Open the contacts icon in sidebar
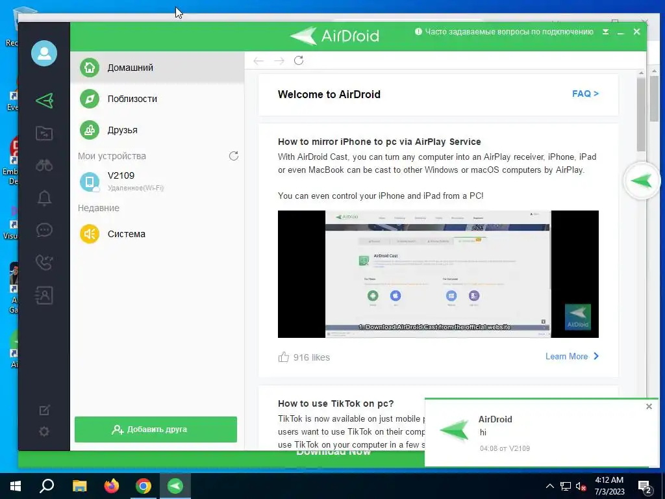This screenshot has height=499, width=665. click(x=44, y=296)
